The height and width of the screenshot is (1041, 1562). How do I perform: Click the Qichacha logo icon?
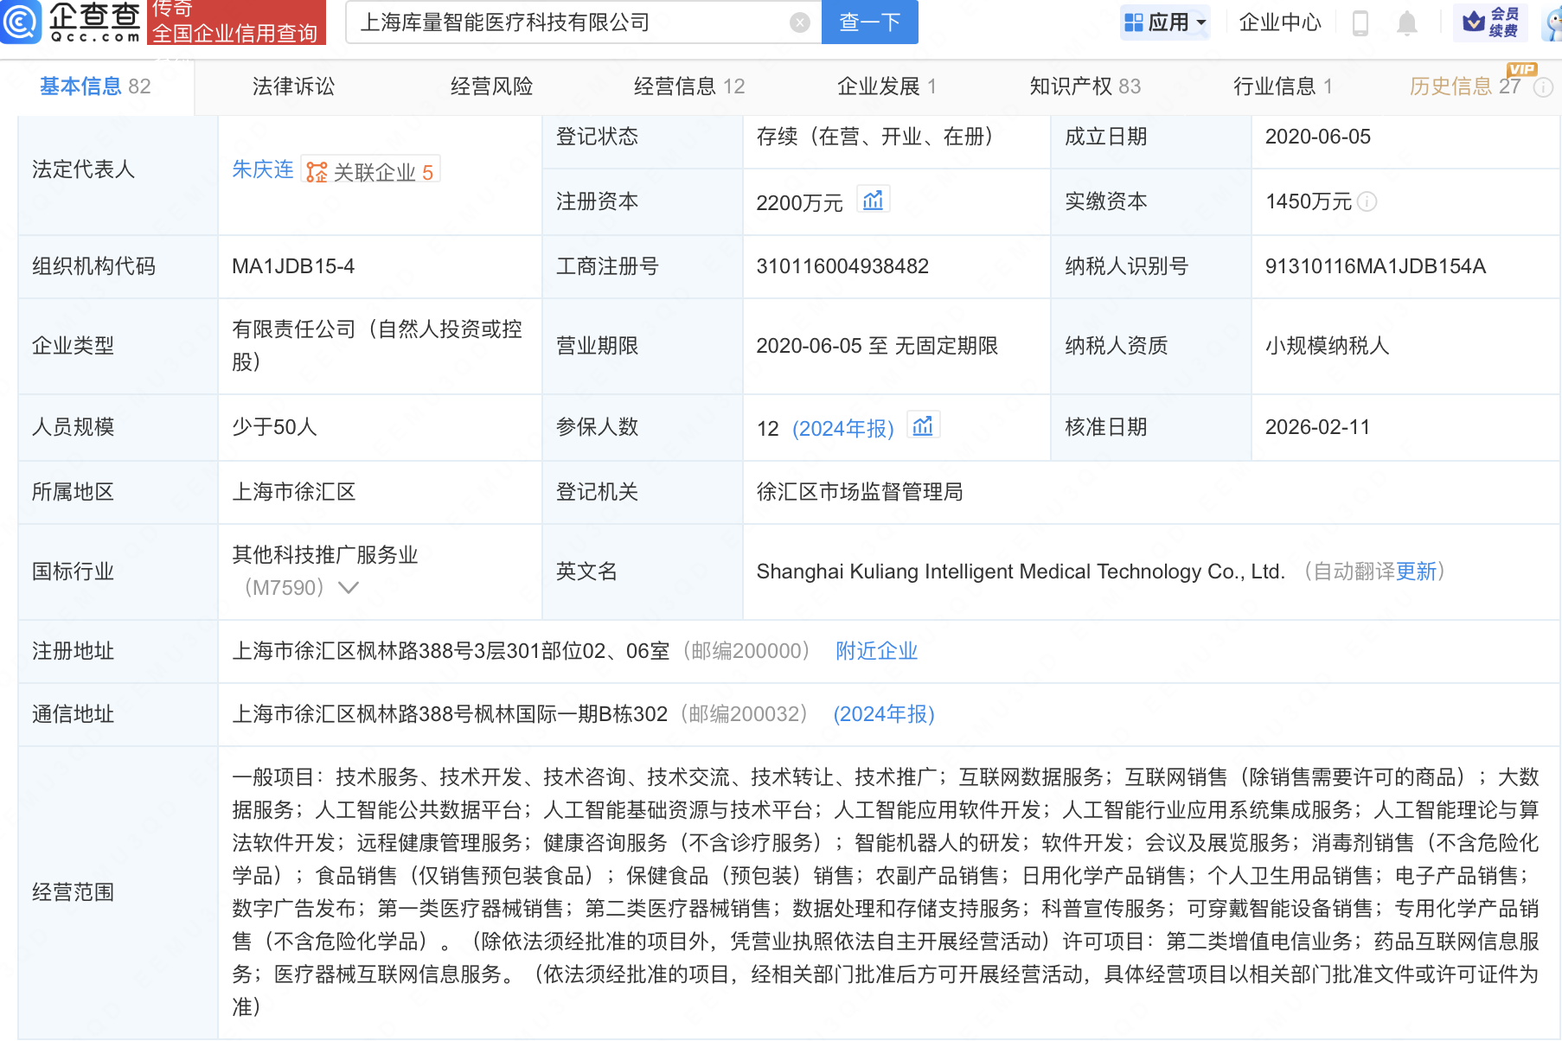(x=21, y=22)
